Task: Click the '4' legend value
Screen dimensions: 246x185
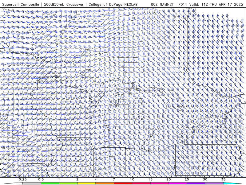Action: (96, 179)
